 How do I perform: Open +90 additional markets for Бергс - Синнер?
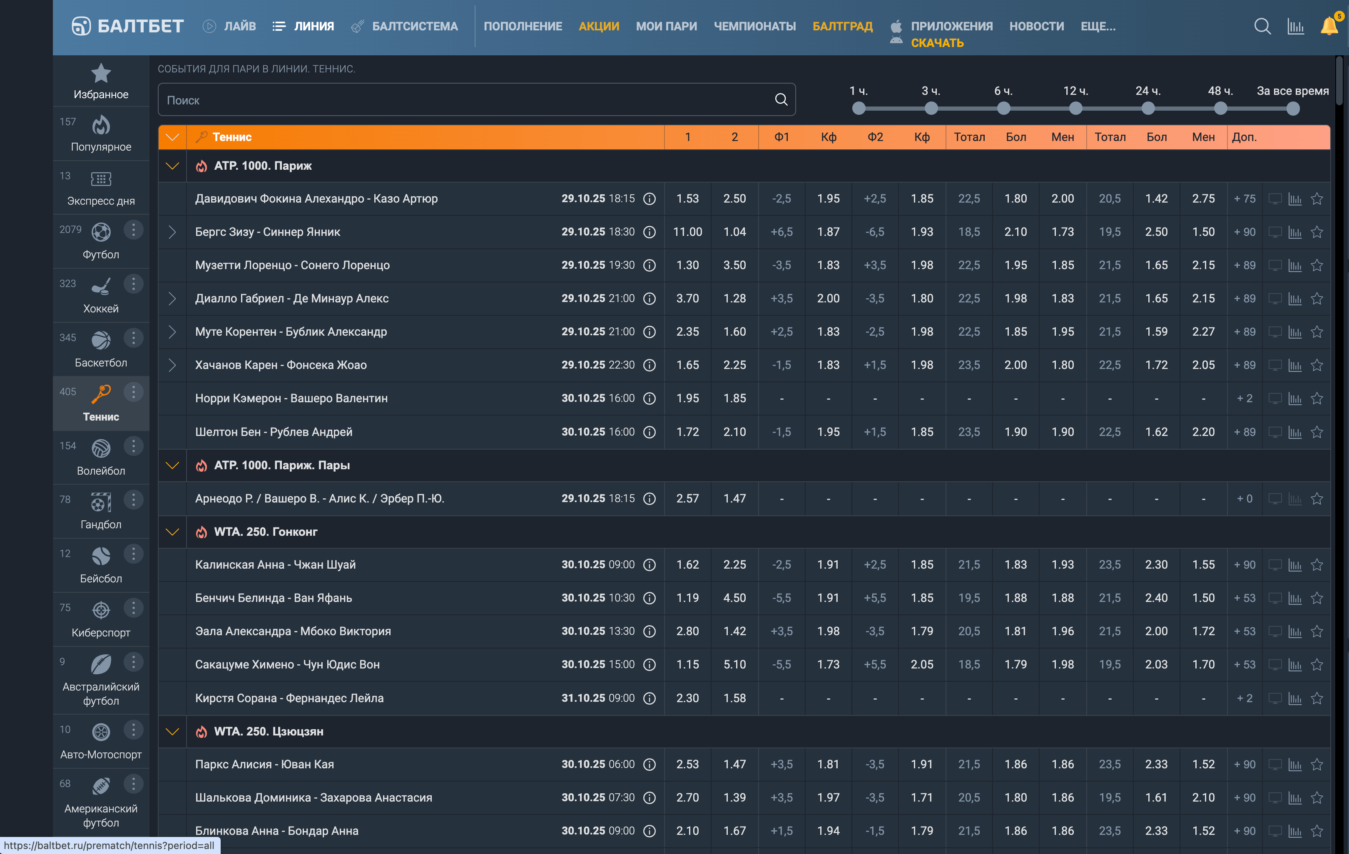1244,232
